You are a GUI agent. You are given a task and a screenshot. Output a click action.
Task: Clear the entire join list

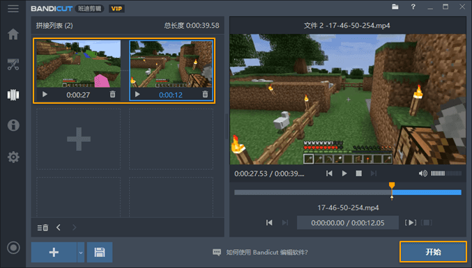pyautogui.click(x=43, y=228)
